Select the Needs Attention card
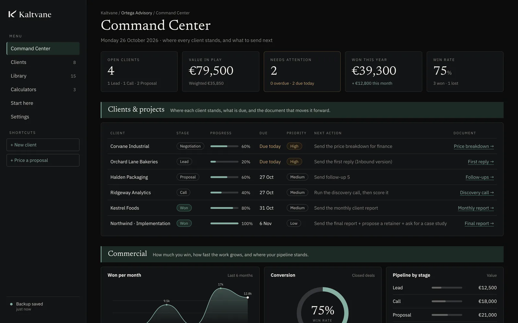This screenshot has width=518, height=323. point(302,72)
